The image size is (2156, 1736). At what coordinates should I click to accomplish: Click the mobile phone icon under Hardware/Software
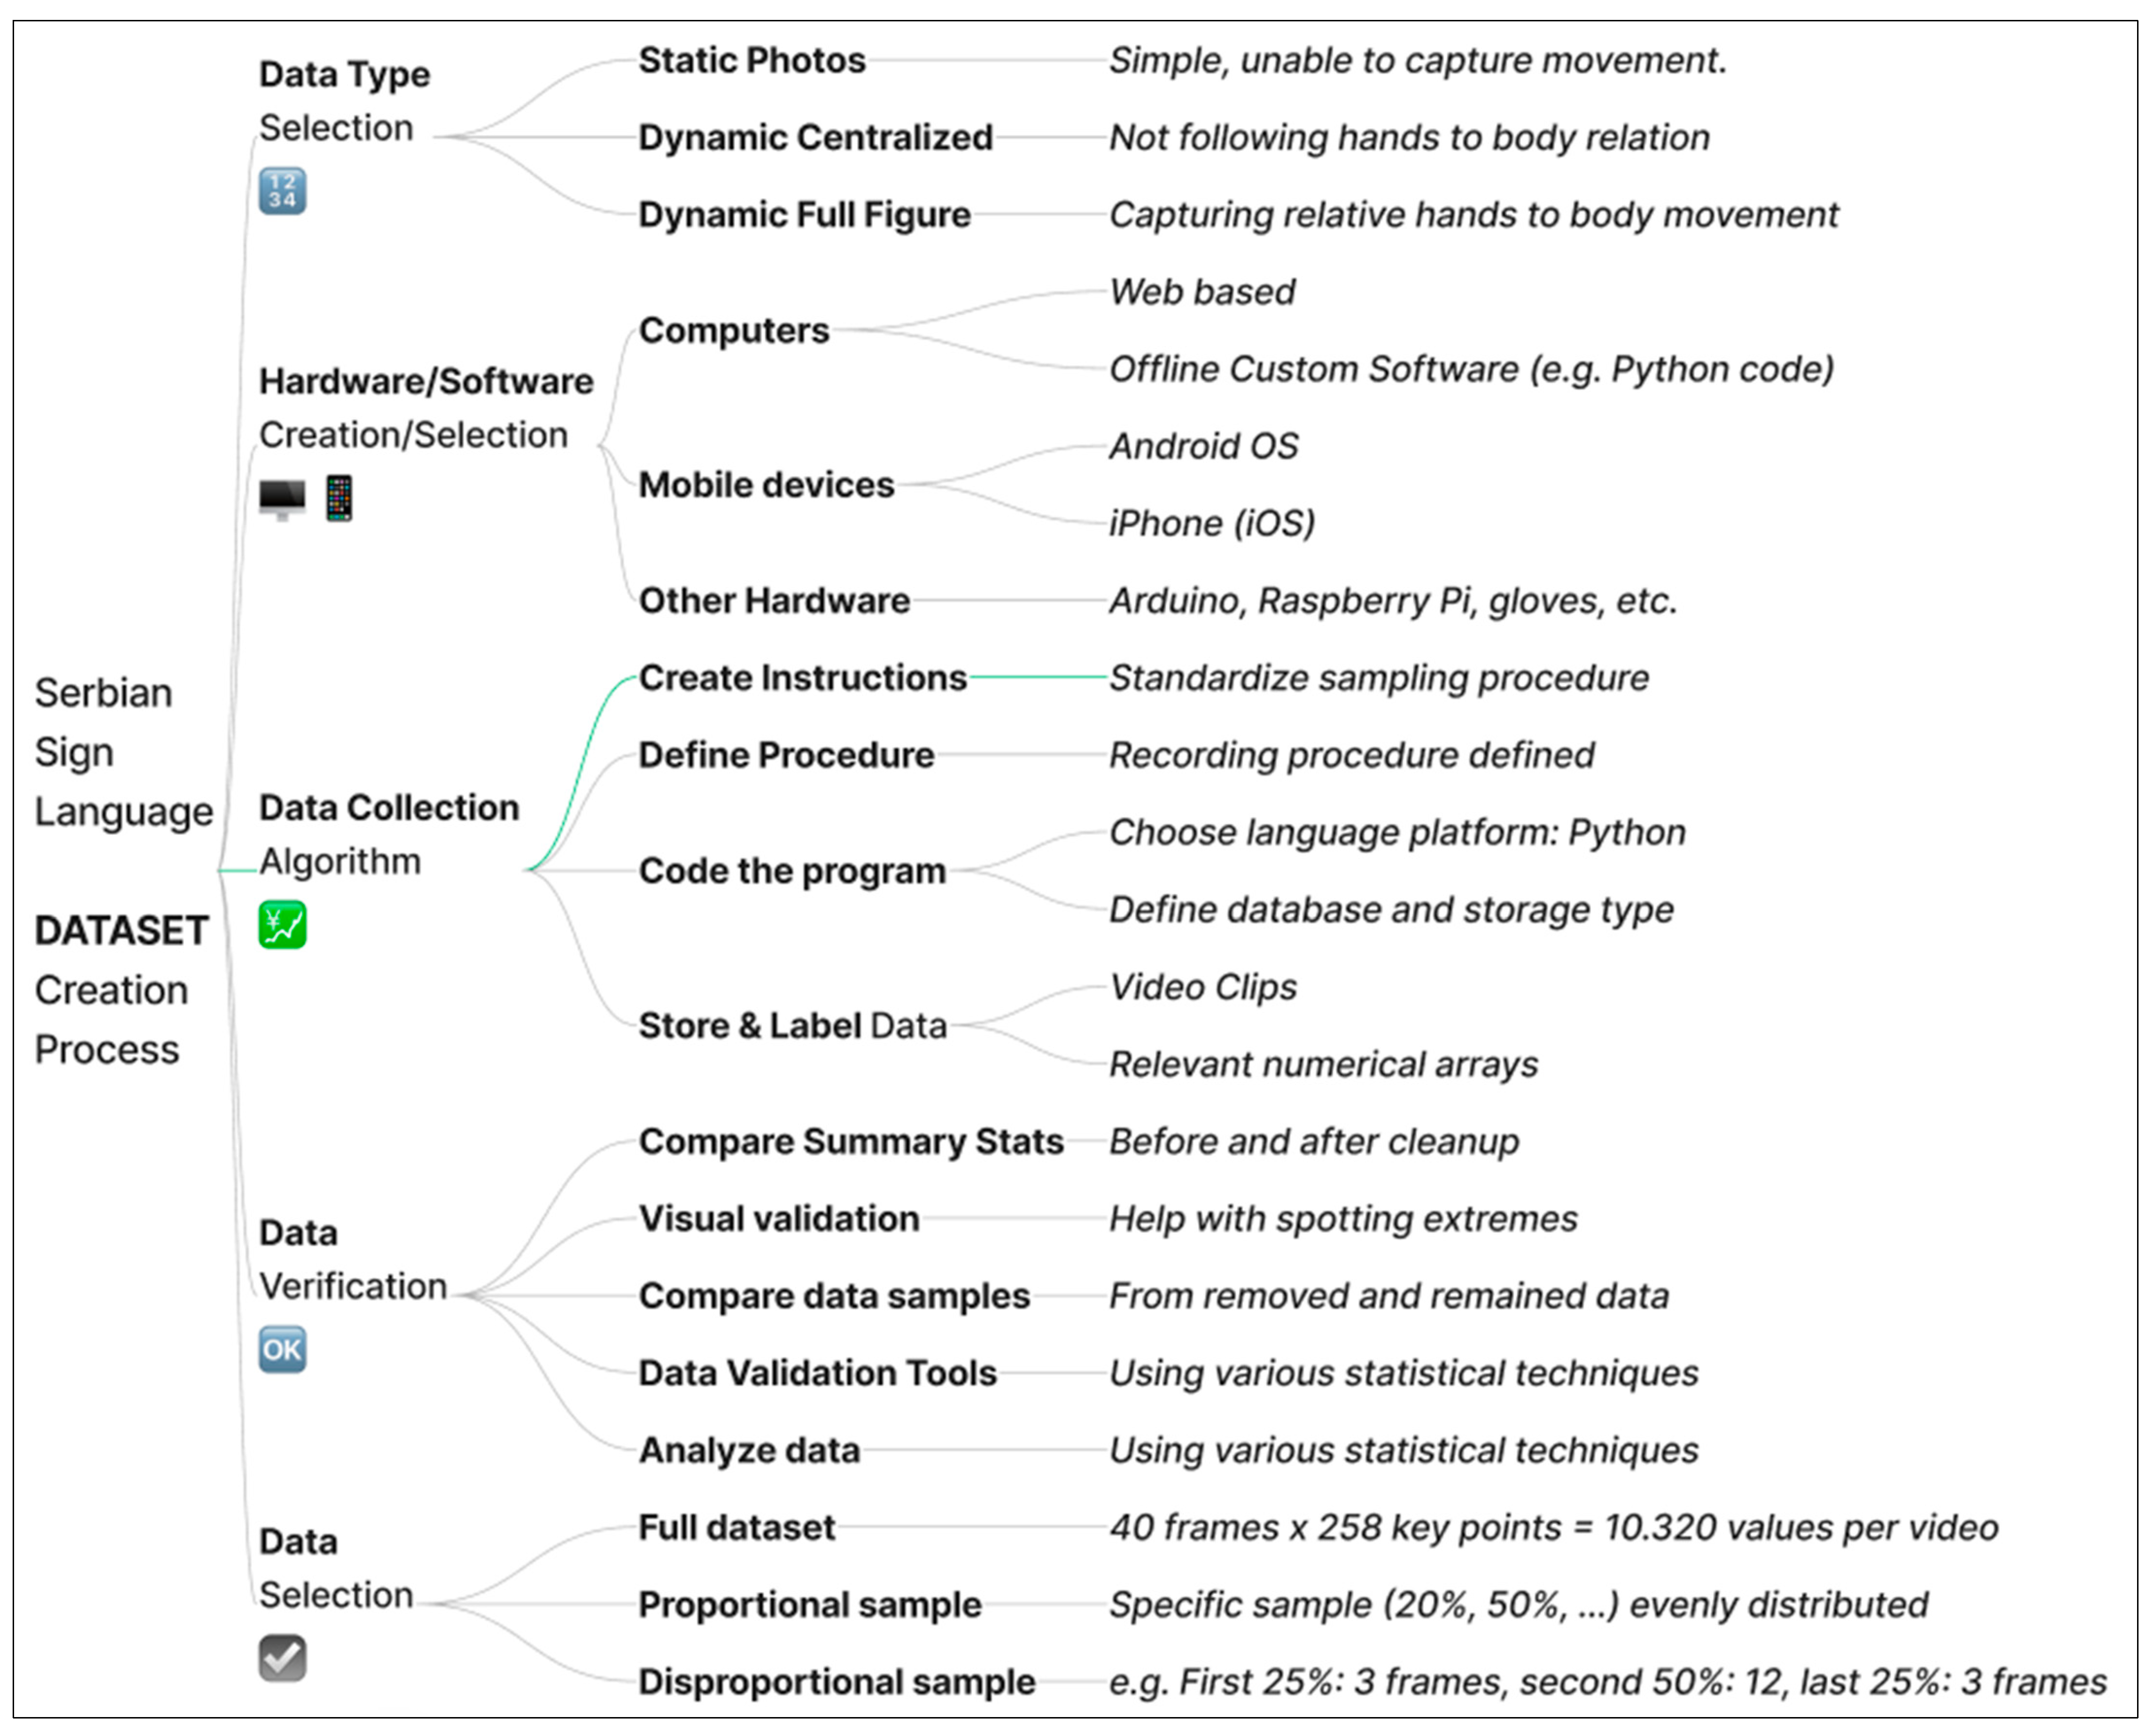pyautogui.click(x=339, y=498)
